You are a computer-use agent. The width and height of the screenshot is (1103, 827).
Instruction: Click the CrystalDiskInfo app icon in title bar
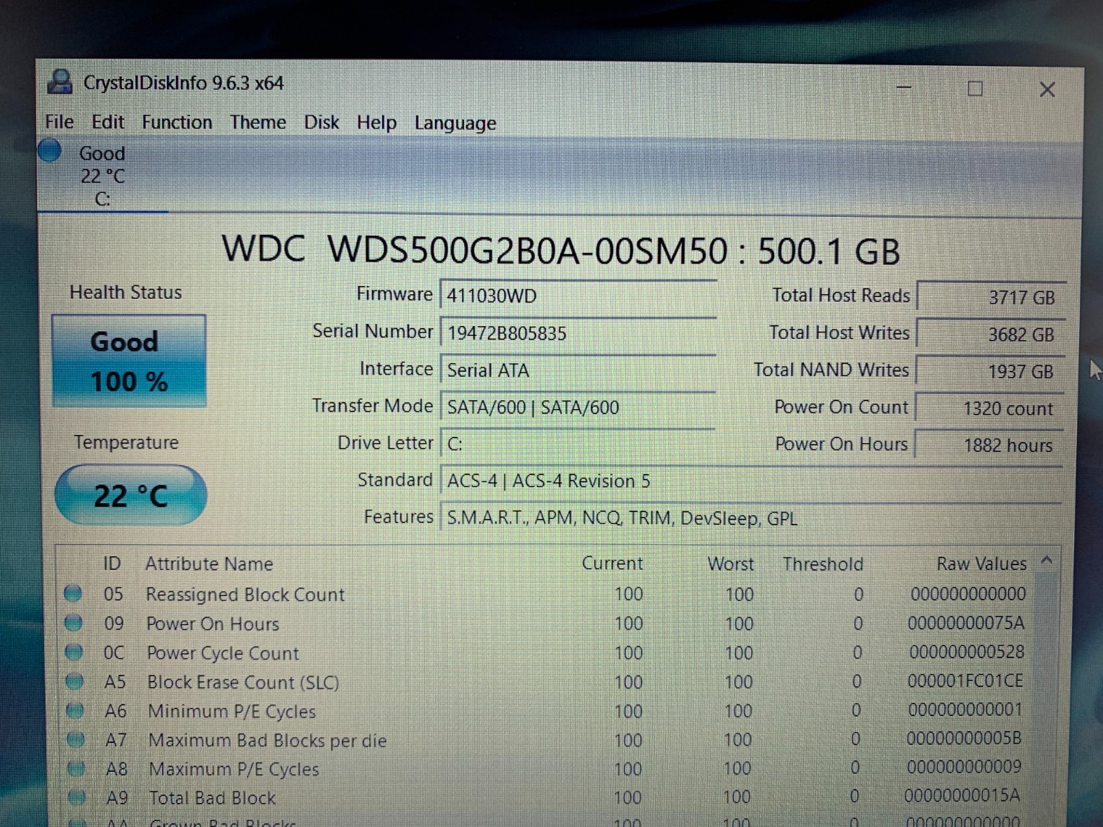pos(60,82)
